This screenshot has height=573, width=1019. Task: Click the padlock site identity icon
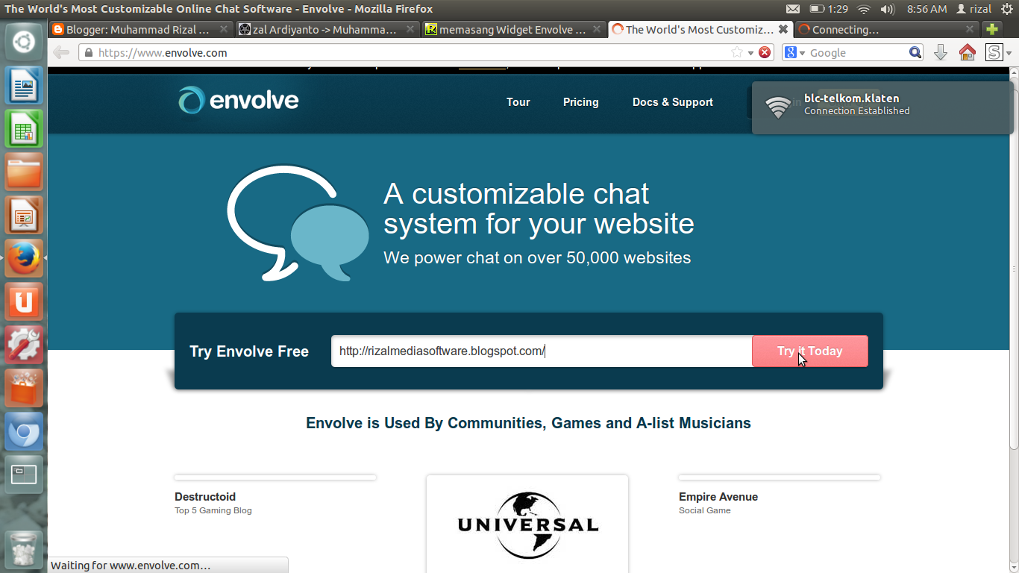click(x=89, y=53)
